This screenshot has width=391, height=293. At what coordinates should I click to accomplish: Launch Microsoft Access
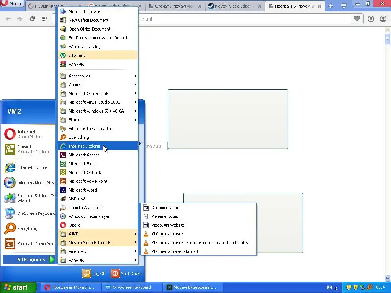(98, 155)
